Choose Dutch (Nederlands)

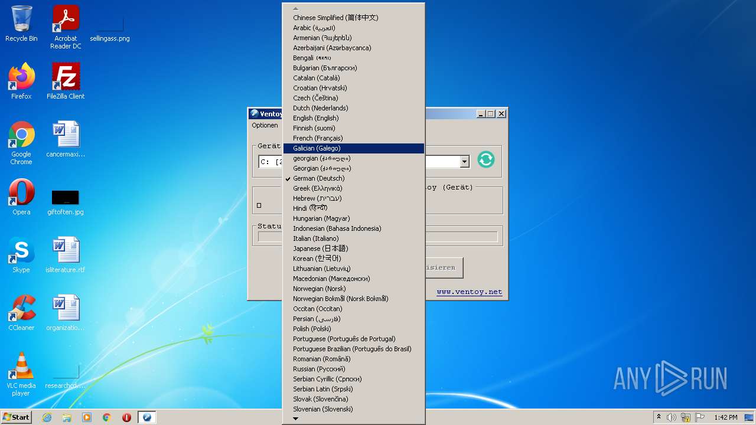tap(354, 108)
